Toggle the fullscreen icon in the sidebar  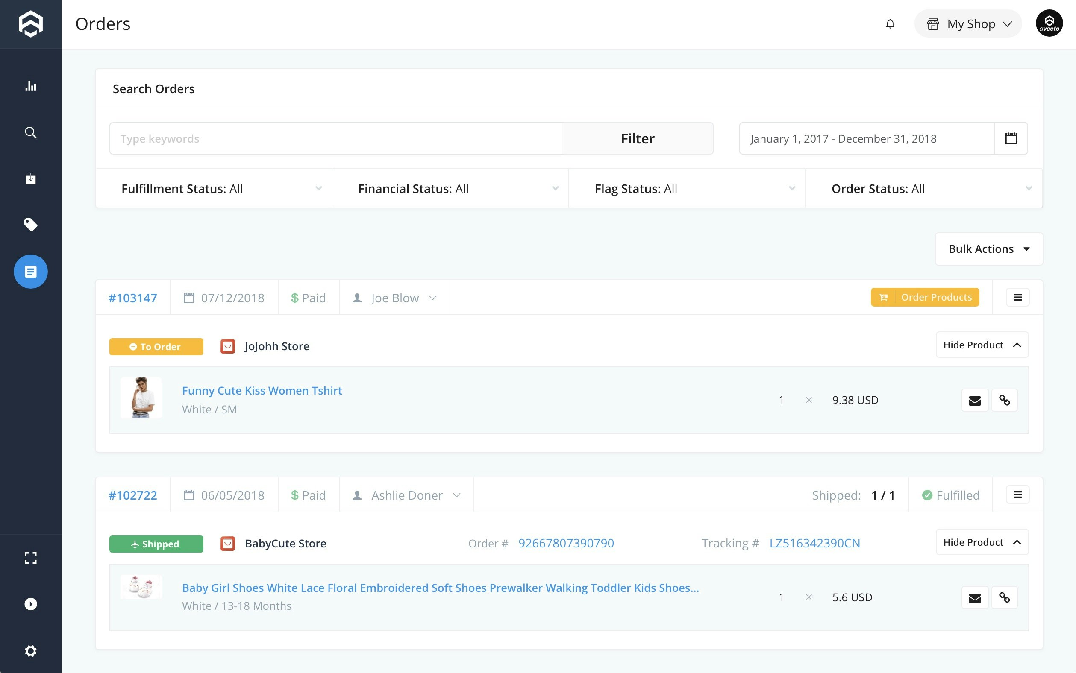[30, 558]
